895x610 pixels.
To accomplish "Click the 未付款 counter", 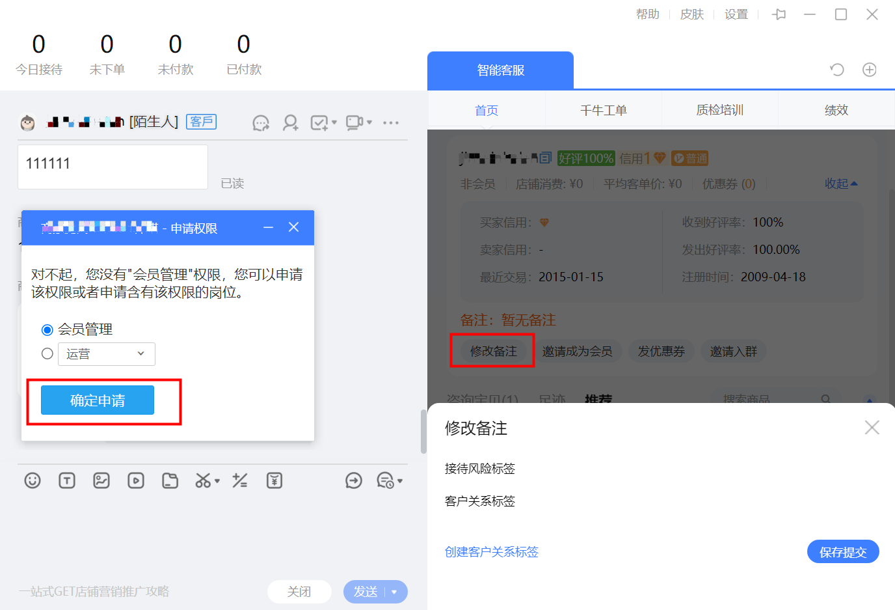I will coord(176,54).
